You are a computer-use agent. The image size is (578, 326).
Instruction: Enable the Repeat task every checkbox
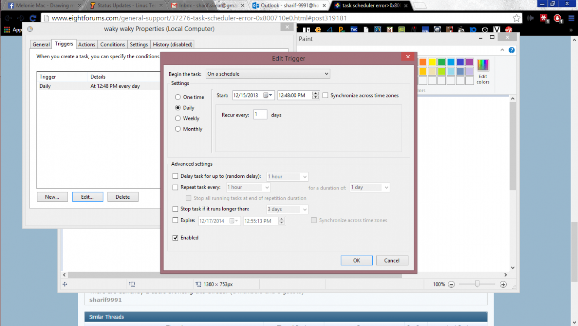click(x=175, y=187)
